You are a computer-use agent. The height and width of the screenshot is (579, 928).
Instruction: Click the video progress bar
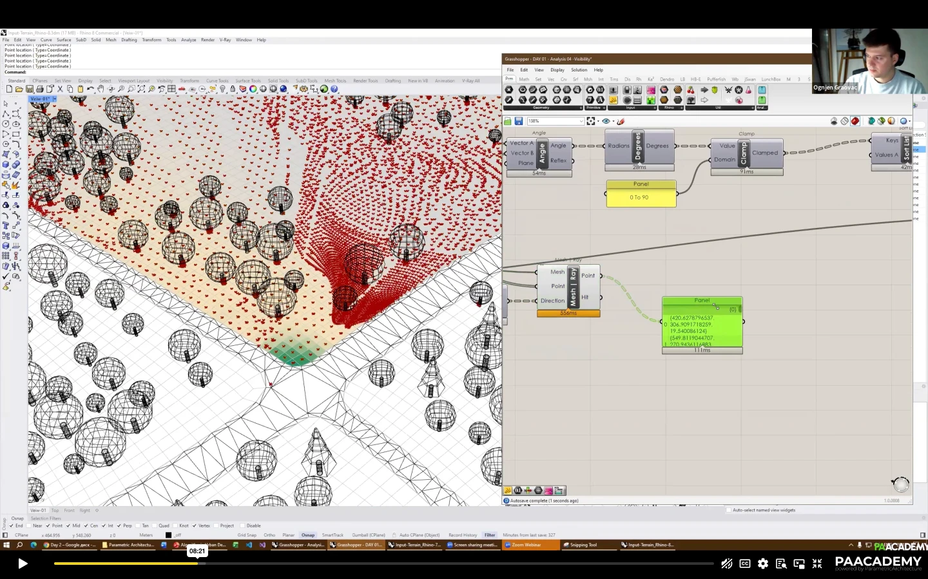tap(387, 564)
